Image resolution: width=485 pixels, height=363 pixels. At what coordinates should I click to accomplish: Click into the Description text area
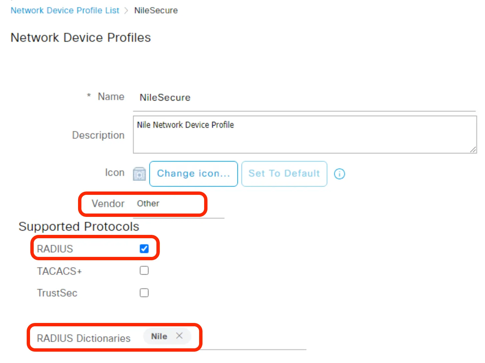tap(305, 134)
